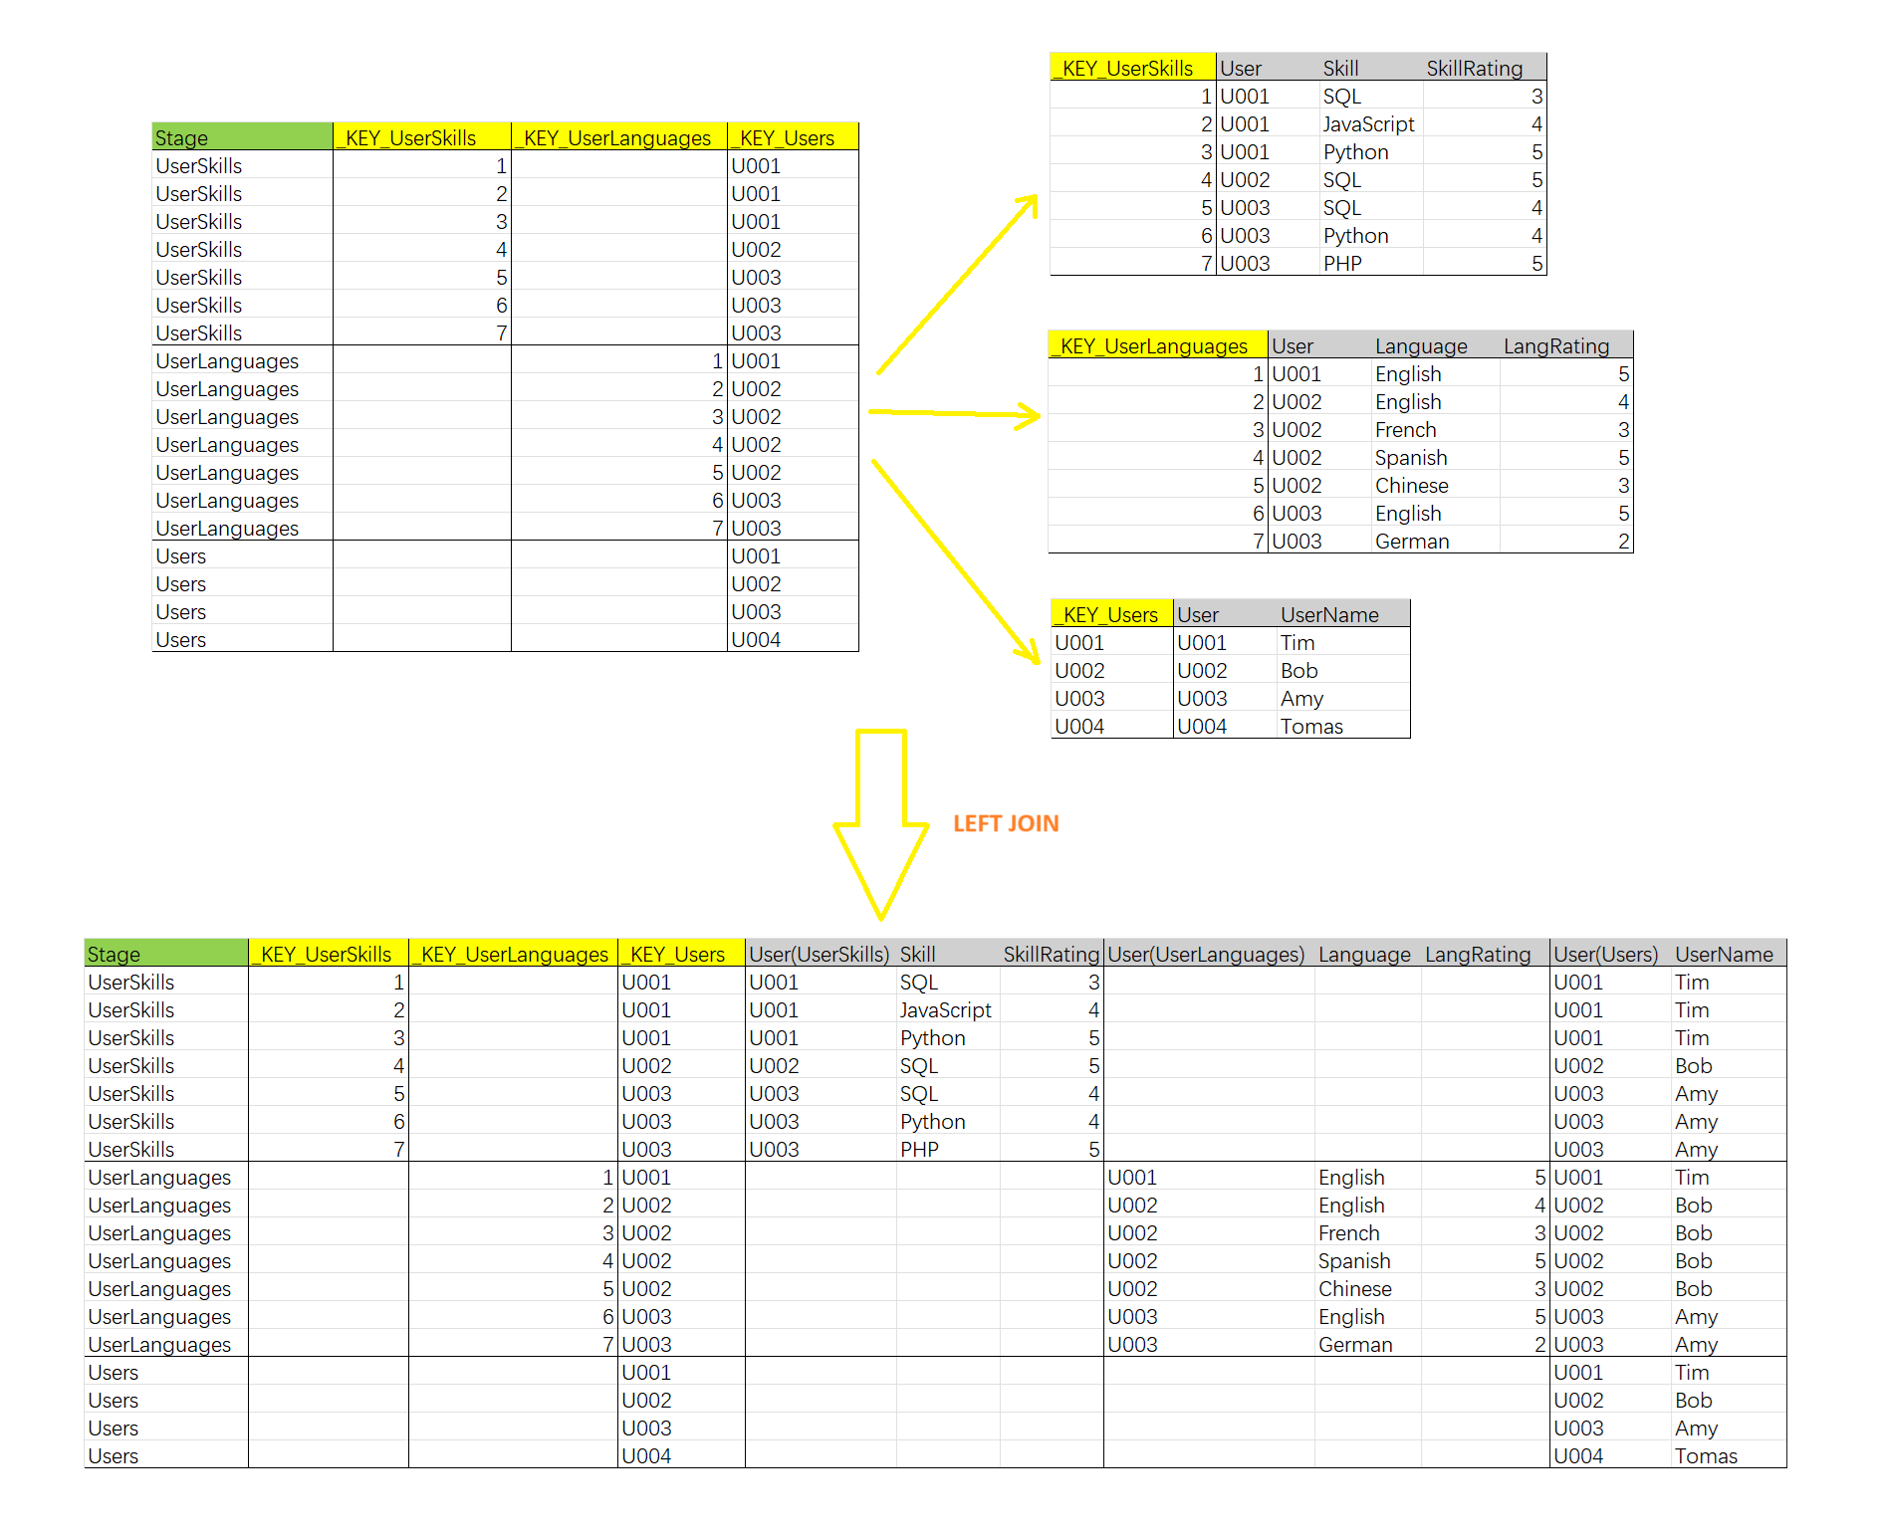This screenshot has height=1538, width=1884.
Task: Click _KEY_UserSkills header in joined result table
Action: (x=328, y=954)
